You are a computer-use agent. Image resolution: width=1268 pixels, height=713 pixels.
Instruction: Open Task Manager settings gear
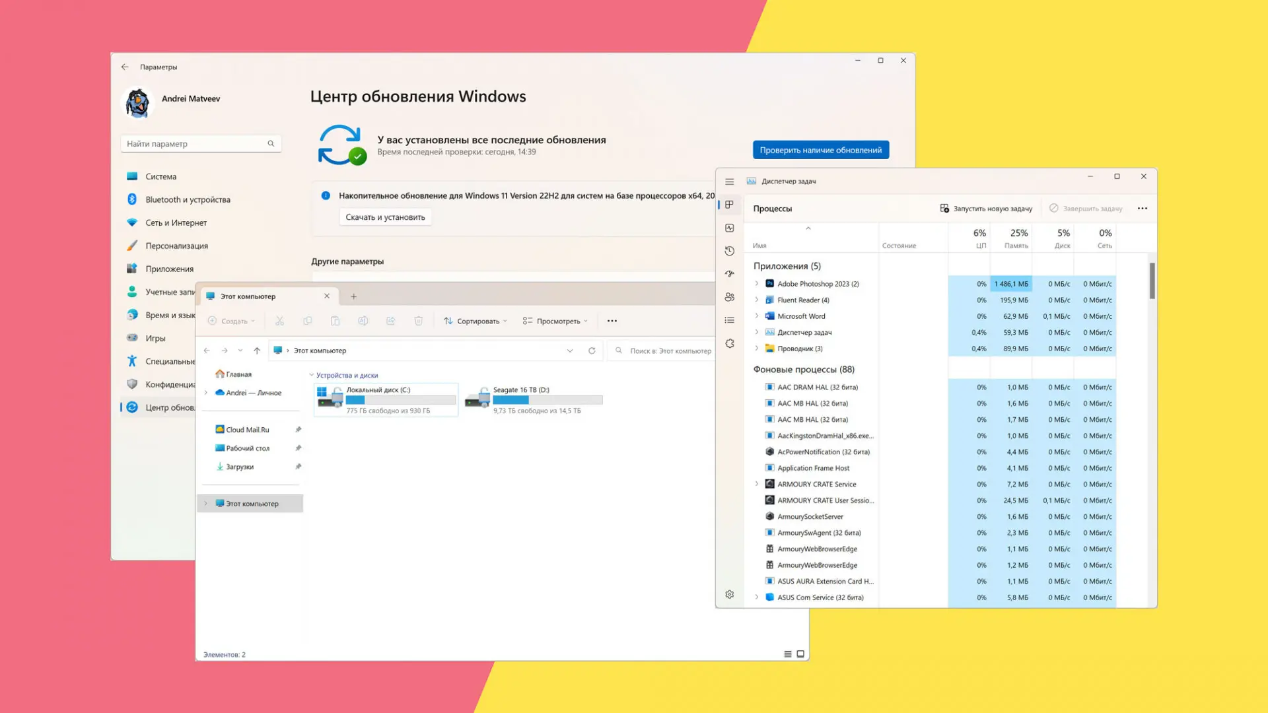point(730,594)
